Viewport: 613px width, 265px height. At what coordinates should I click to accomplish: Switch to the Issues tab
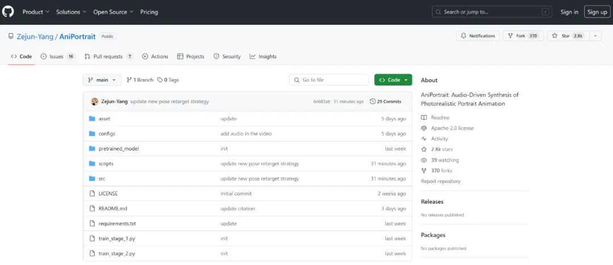point(58,57)
